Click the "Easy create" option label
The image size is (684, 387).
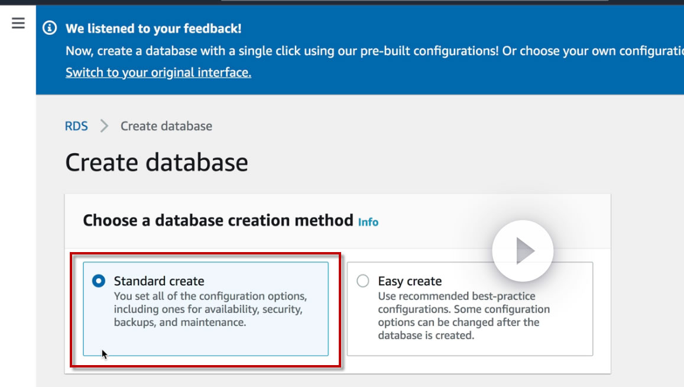pos(410,281)
